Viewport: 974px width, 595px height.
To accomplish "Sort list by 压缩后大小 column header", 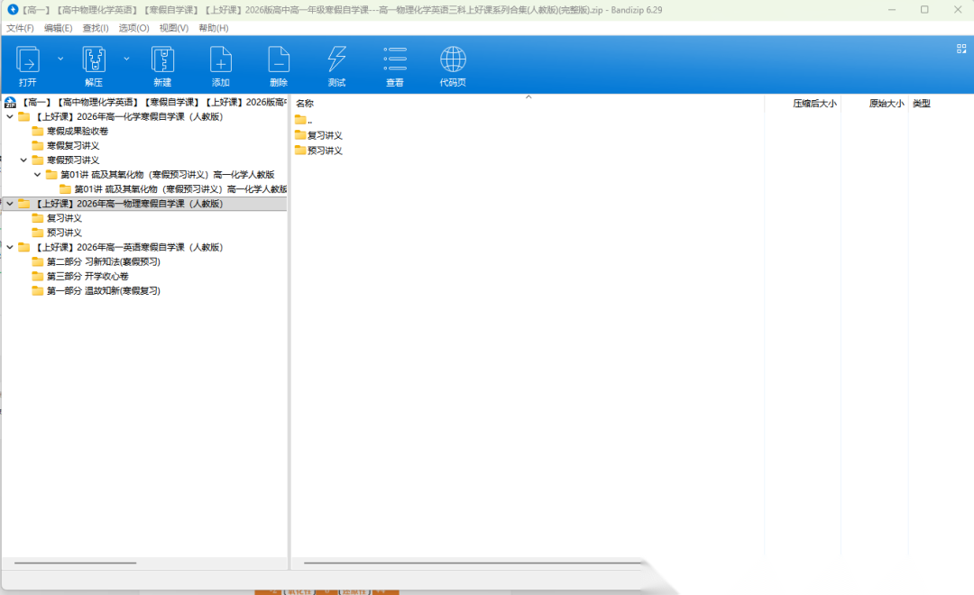I will [x=813, y=104].
